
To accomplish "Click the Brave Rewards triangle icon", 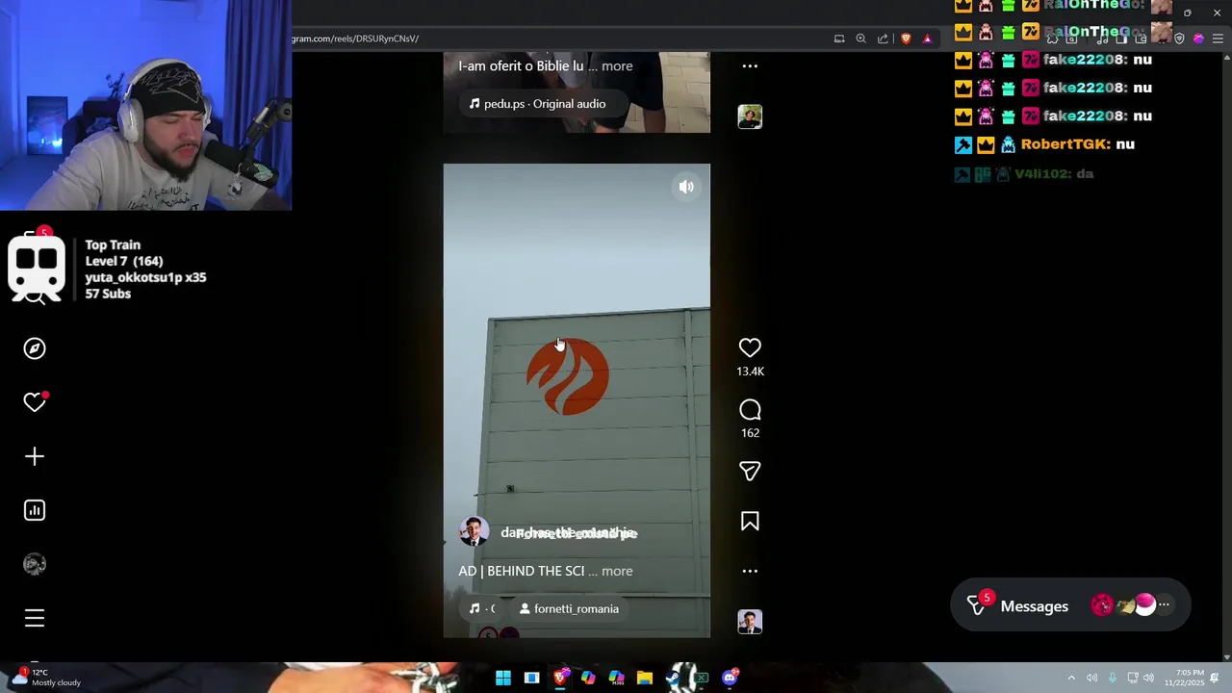I will (x=927, y=38).
